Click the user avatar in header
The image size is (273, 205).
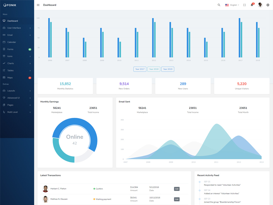point(260,5)
